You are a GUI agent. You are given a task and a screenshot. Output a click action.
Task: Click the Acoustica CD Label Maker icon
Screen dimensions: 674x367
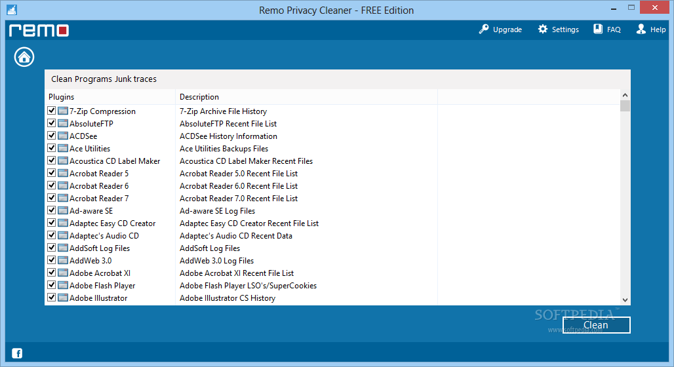click(x=63, y=161)
